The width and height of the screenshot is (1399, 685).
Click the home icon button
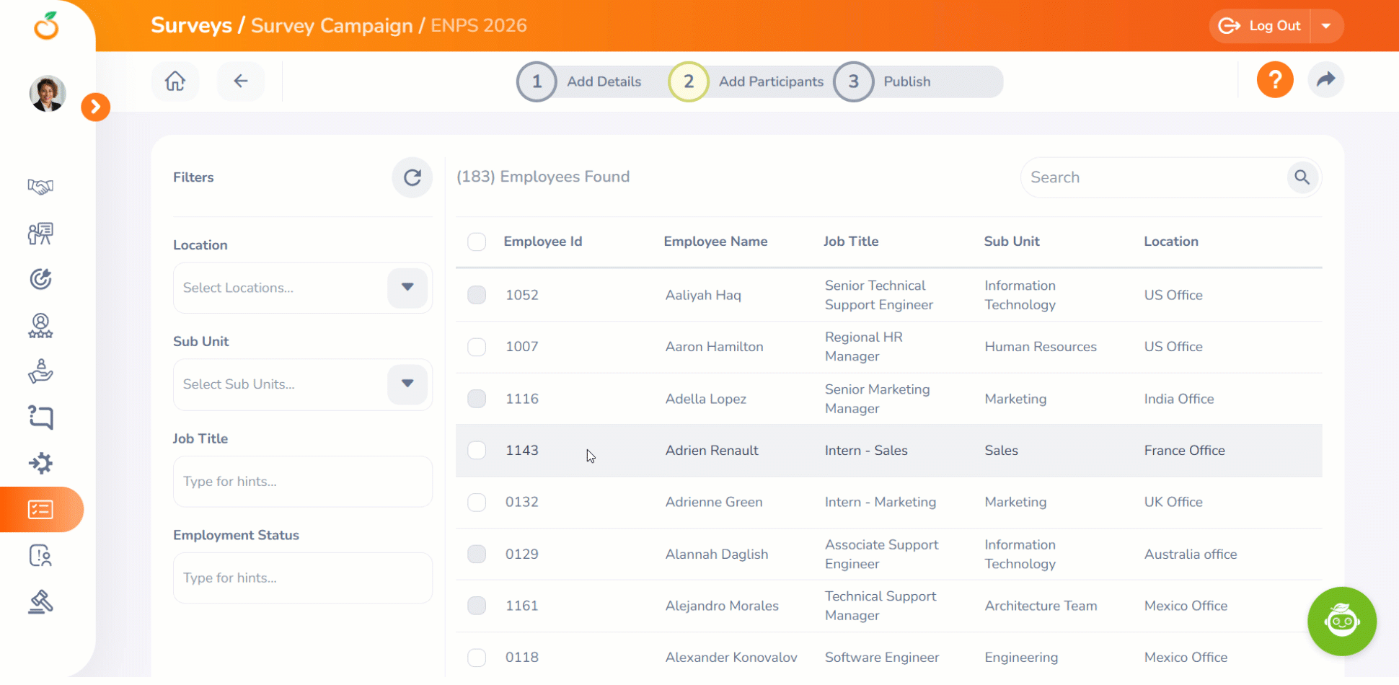(x=175, y=81)
